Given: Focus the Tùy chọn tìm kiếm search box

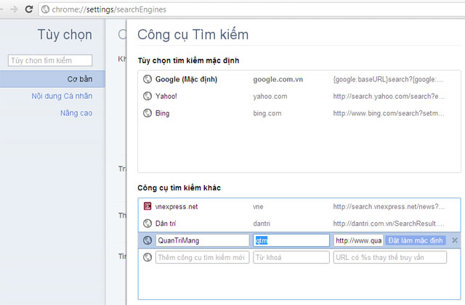Looking at the screenshot, I should pyautogui.click(x=50, y=60).
